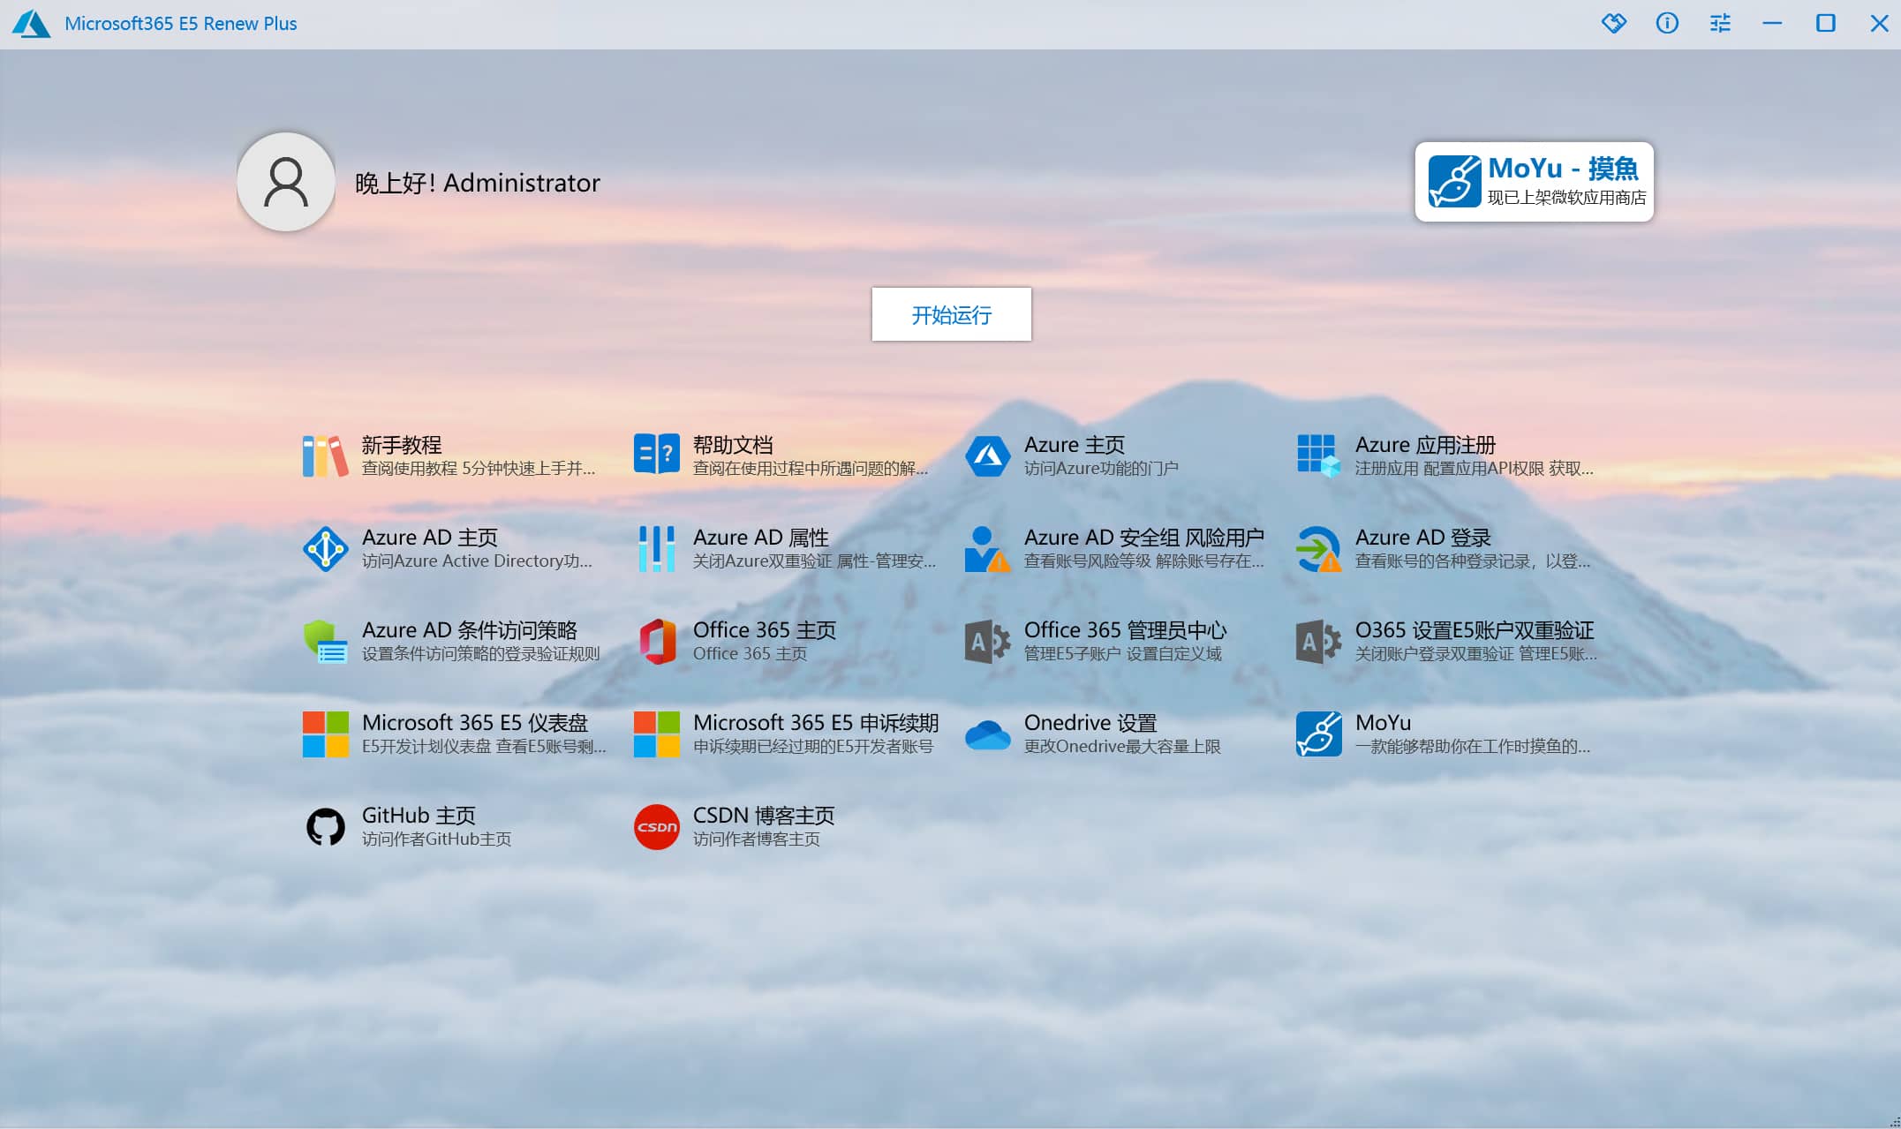Open the Azure 应用注册 title link
Viewport: 1901px width, 1129px height.
[1425, 445]
